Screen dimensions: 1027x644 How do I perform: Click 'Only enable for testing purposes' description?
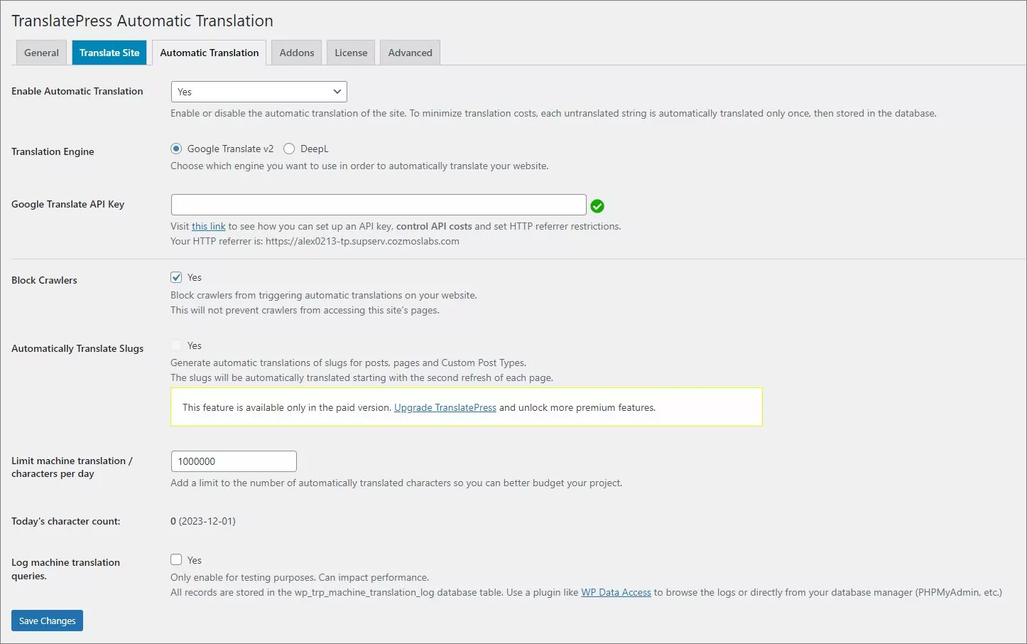point(300,577)
